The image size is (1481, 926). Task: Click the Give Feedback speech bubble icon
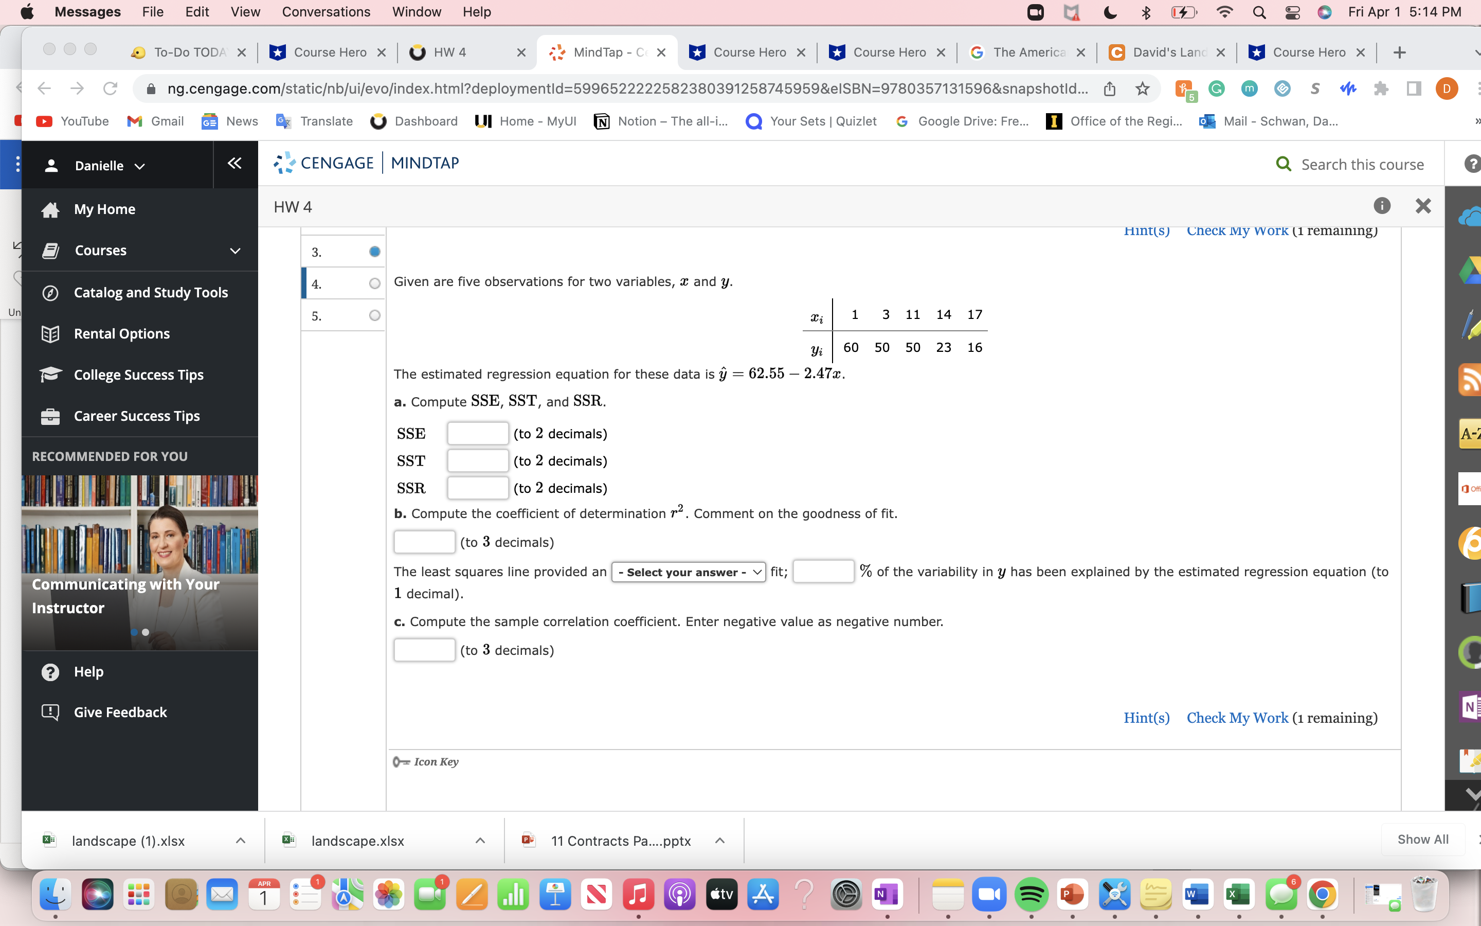tap(50, 711)
